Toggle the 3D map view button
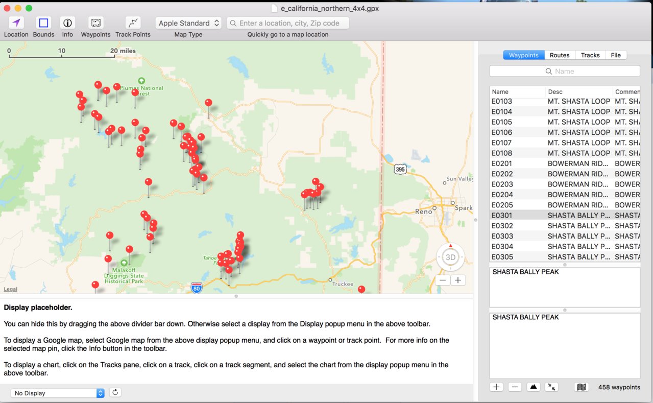 pyautogui.click(x=450, y=257)
